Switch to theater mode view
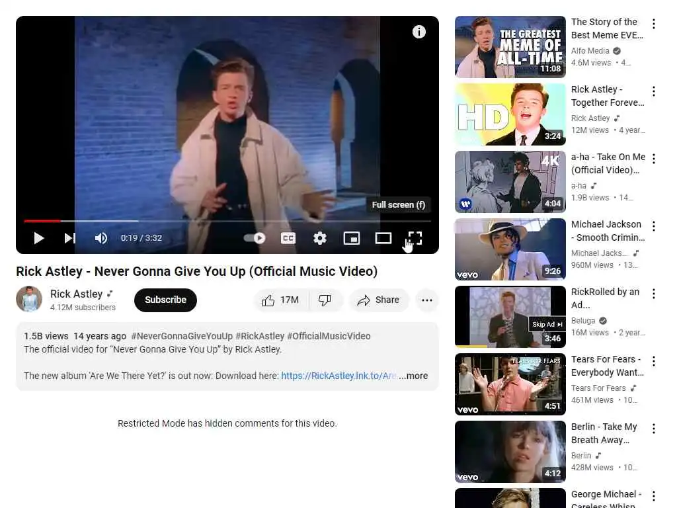 pyautogui.click(x=383, y=238)
